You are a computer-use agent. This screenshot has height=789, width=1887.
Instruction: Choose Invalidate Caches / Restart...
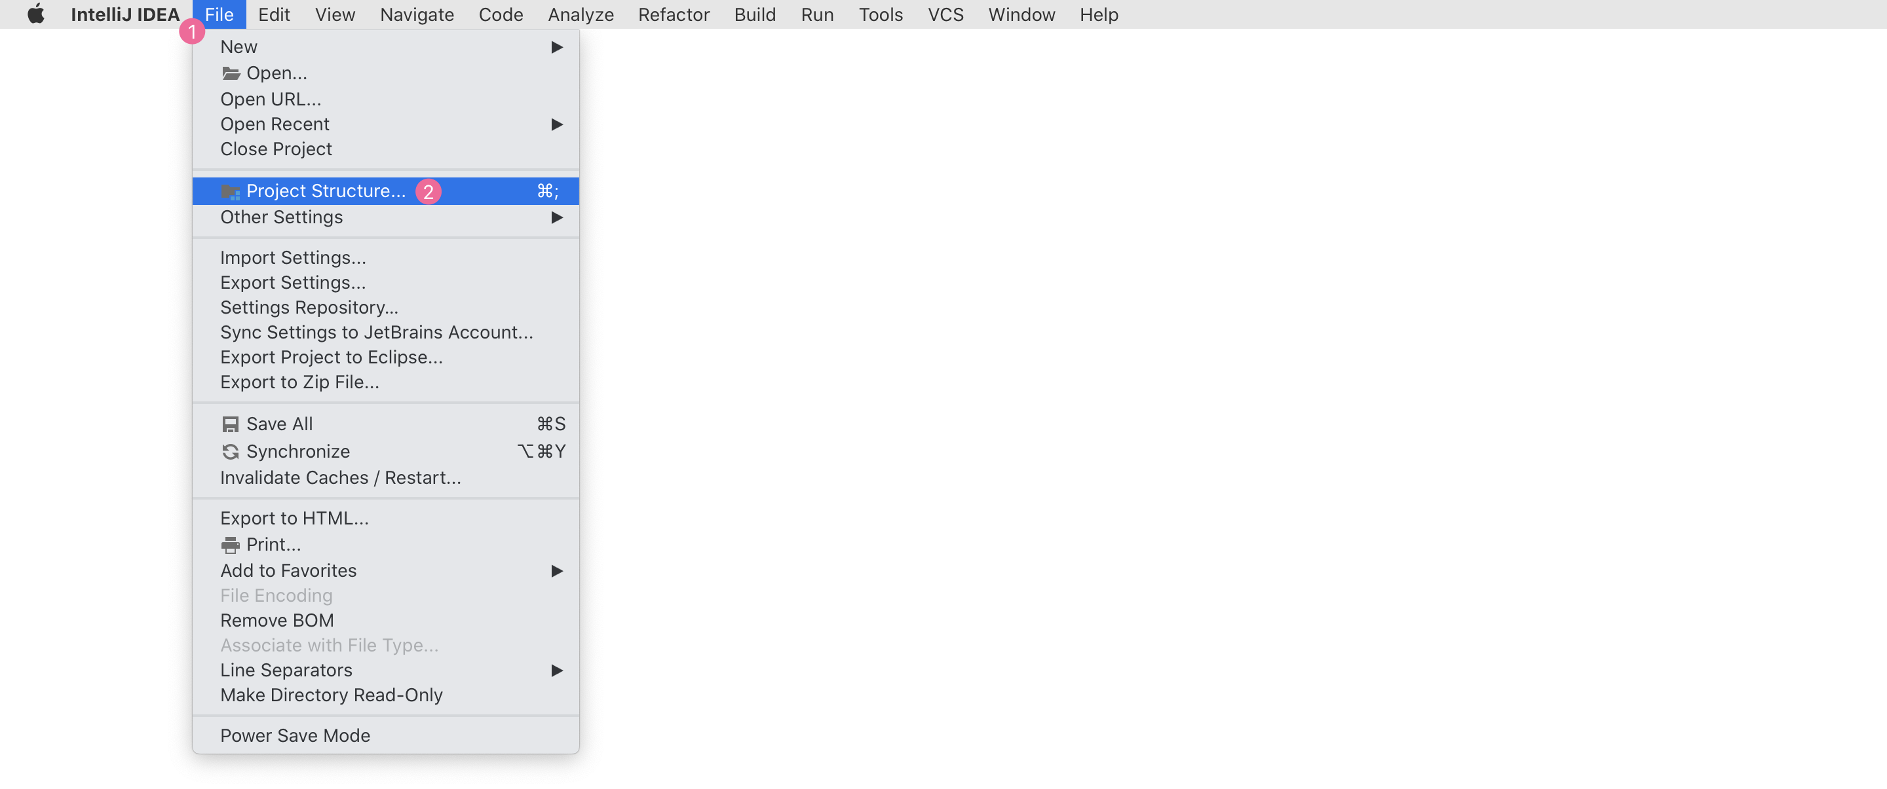341,478
